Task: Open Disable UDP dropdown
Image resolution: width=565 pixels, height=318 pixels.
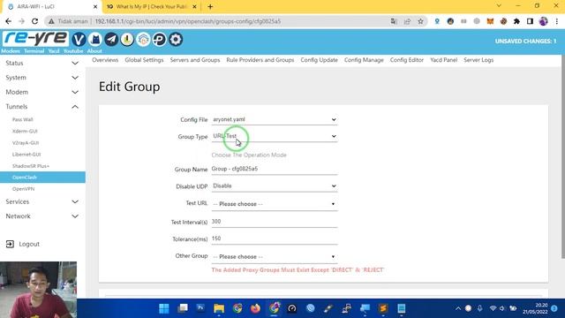Action: click(x=275, y=186)
